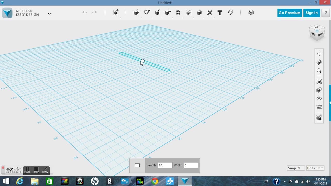Screen dimensions: 331x186
Task: Click the Fit view icon
Action: [x=319, y=81]
